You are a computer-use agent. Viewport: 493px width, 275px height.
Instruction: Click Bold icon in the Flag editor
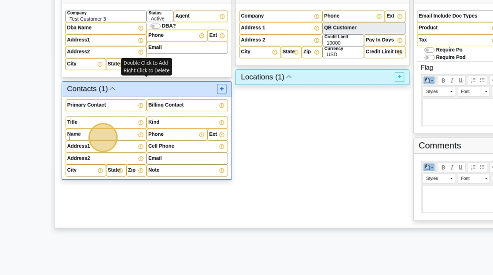point(443,80)
